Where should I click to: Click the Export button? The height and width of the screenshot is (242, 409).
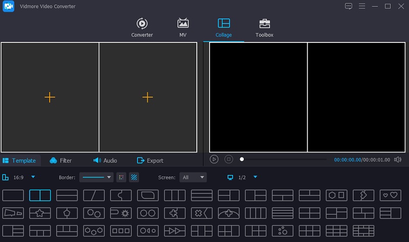point(150,161)
